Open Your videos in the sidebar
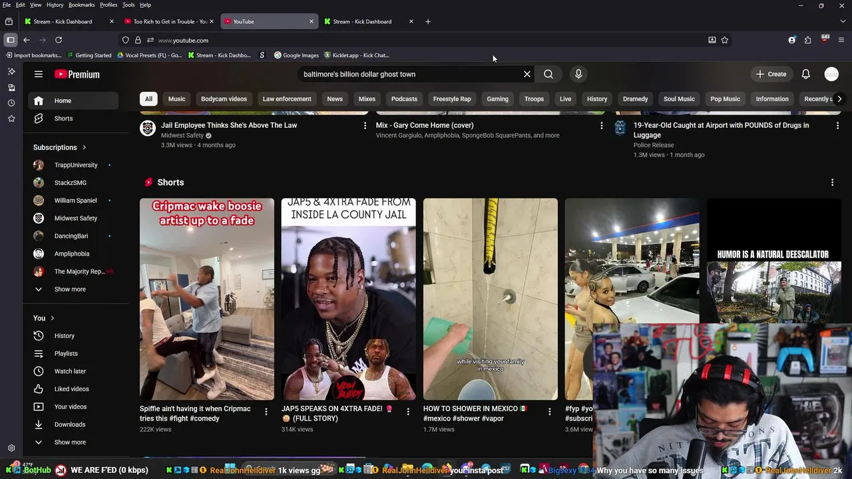 [x=73, y=406]
